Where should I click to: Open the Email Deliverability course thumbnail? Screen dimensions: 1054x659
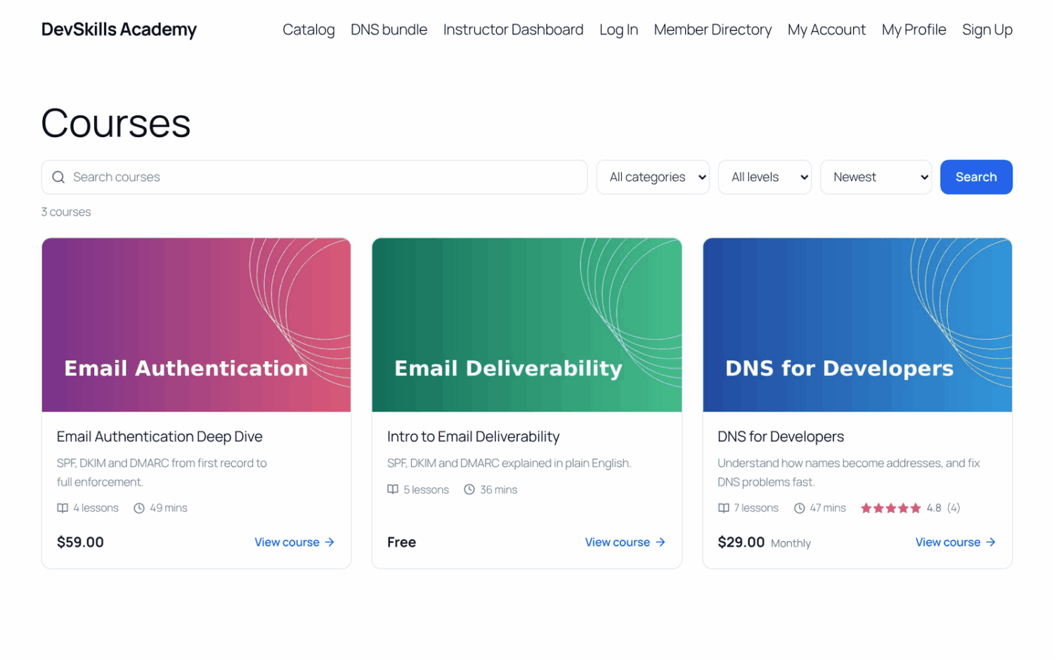coord(527,325)
